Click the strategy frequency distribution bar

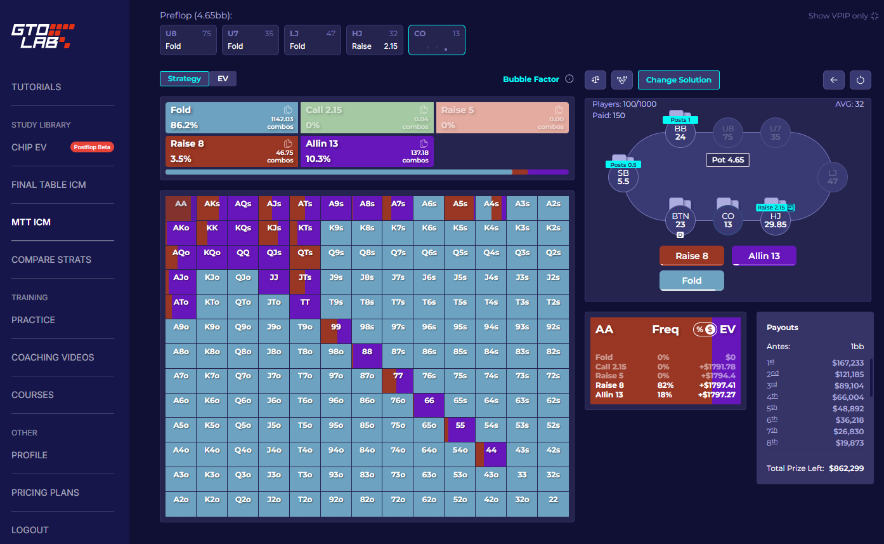click(367, 171)
